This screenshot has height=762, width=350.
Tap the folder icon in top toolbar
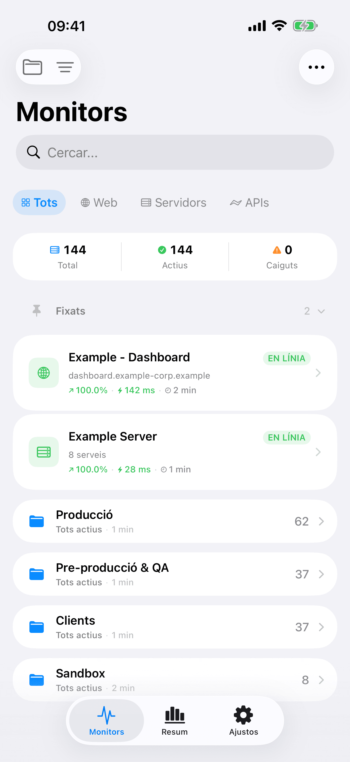pyautogui.click(x=32, y=67)
